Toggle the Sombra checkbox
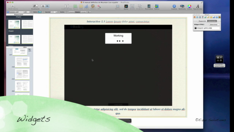 click(59, 12)
